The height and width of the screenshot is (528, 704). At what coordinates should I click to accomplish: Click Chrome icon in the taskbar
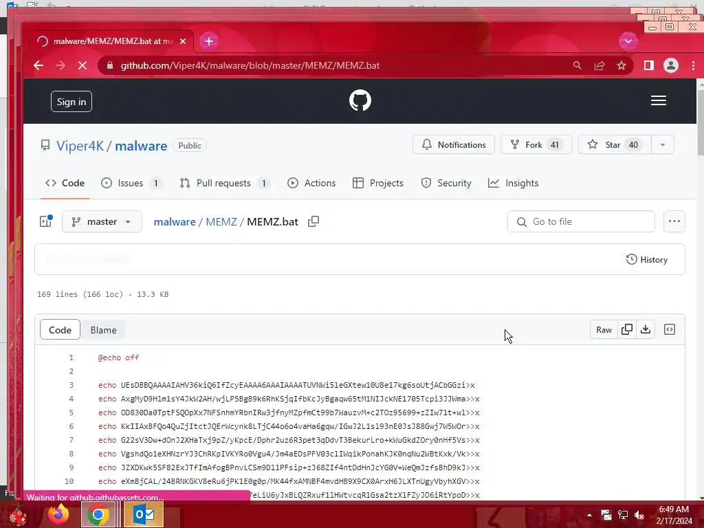(98, 514)
